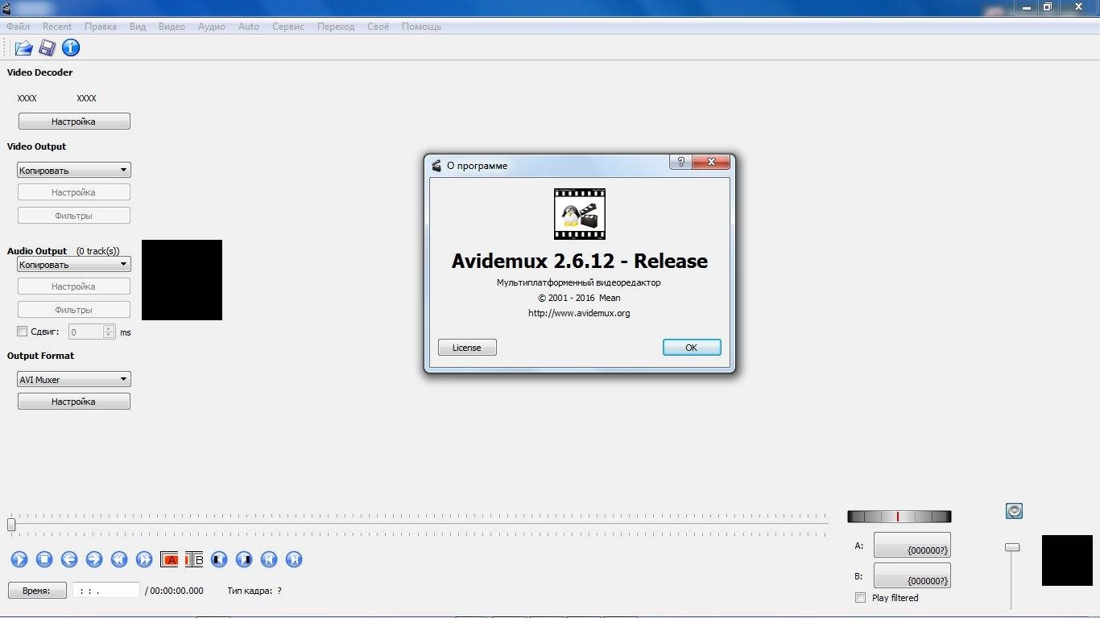Click the Open Video folder icon

click(x=23, y=48)
